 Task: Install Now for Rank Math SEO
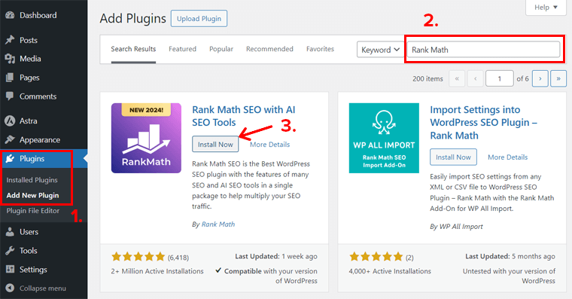pos(215,144)
